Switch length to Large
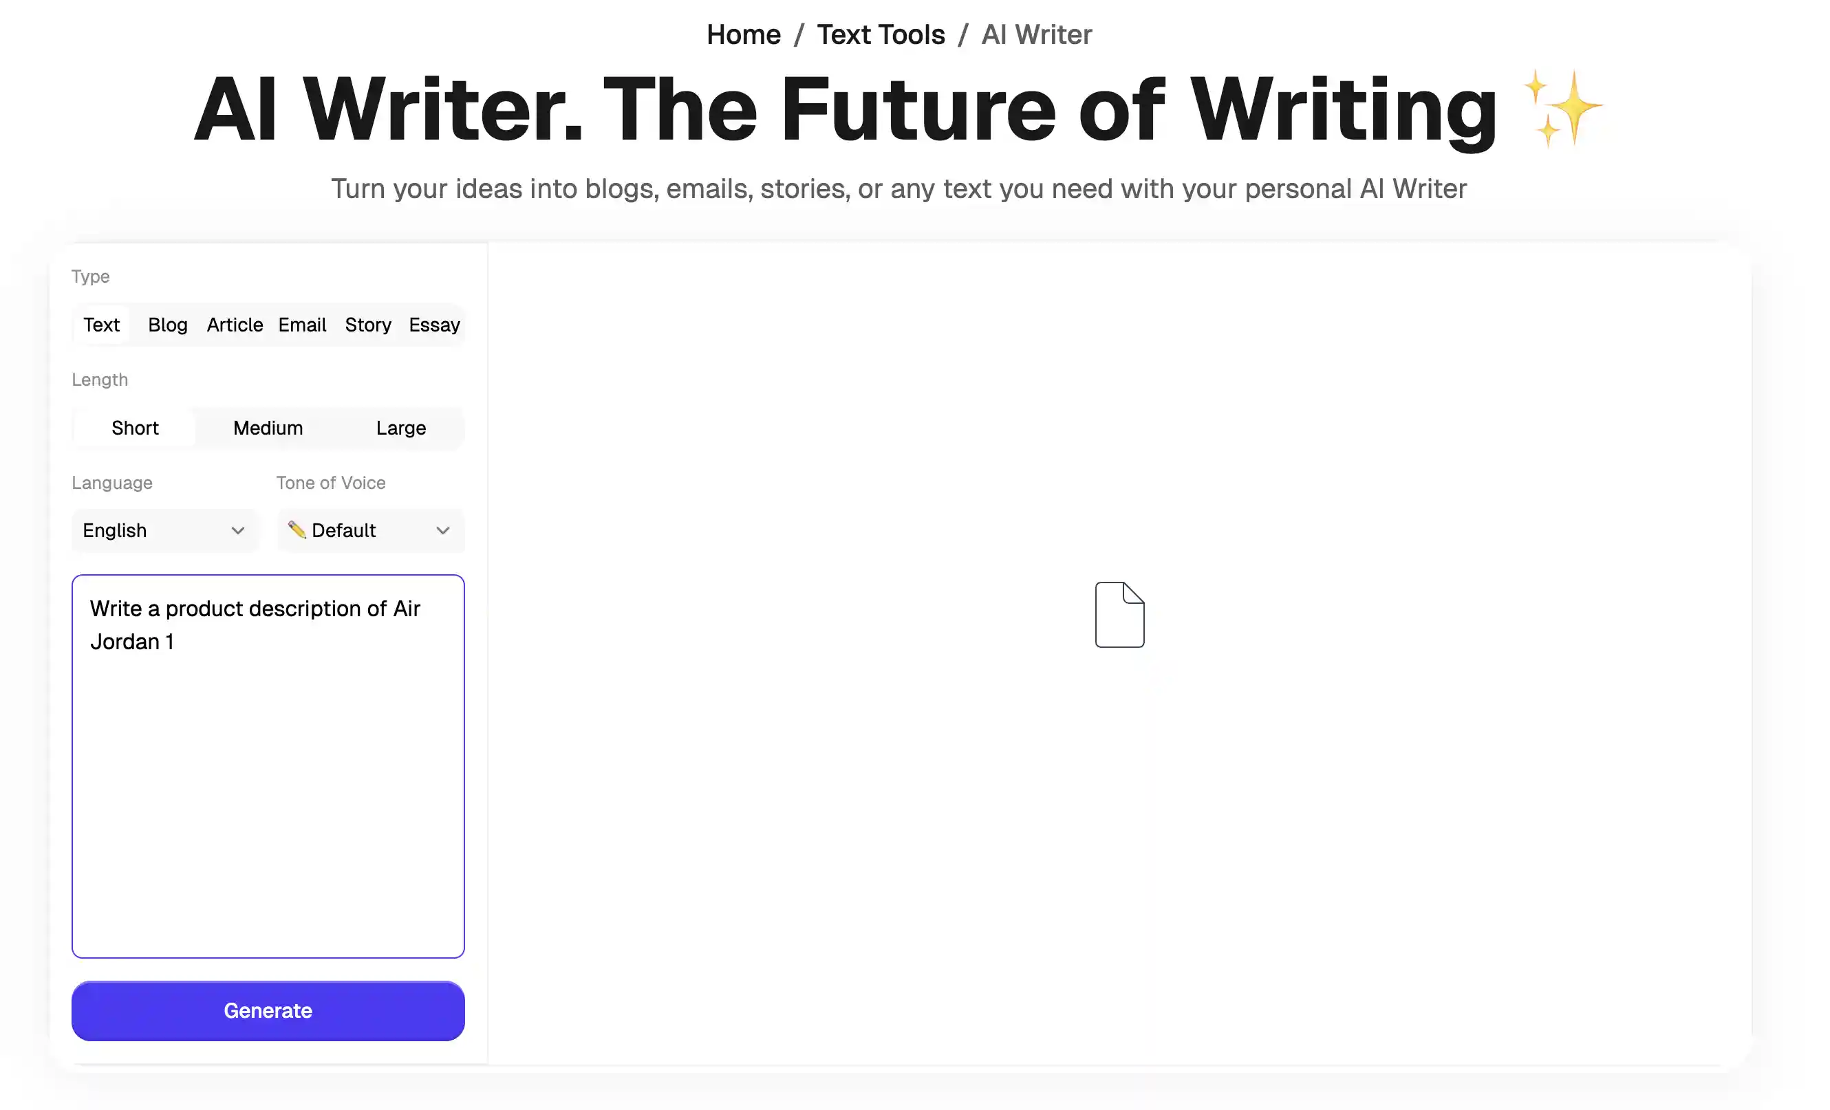The height and width of the screenshot is (1110, 1830). coord(400,428)
